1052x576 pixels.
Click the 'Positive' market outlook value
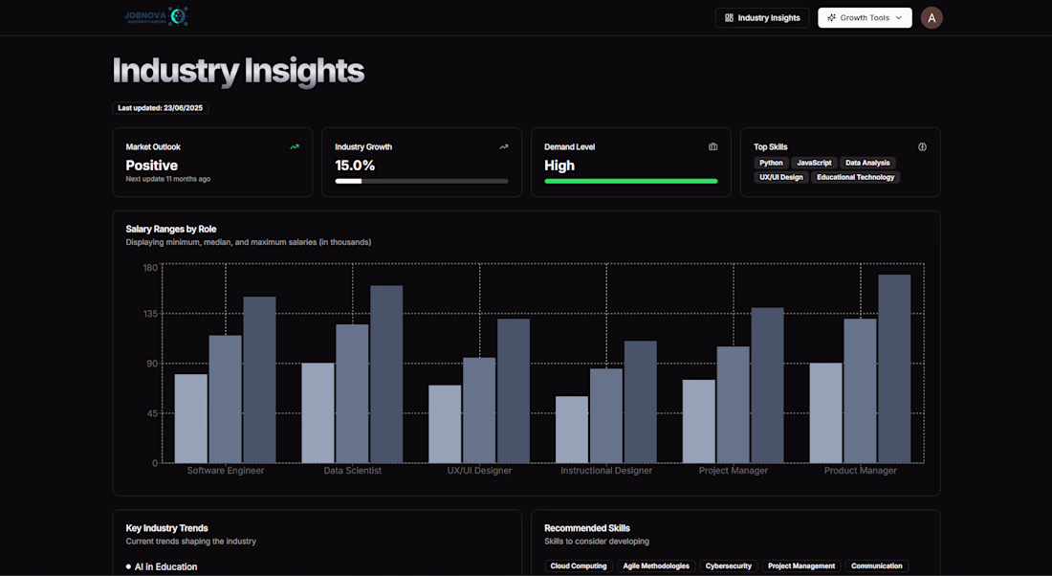[x=152, y=166]
